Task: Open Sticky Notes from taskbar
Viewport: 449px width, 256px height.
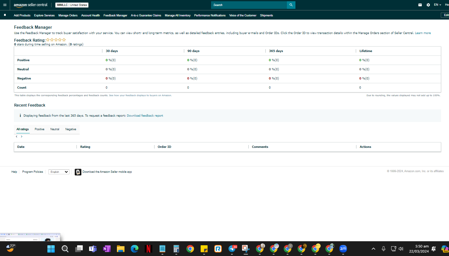Action: tap(204, 249)
